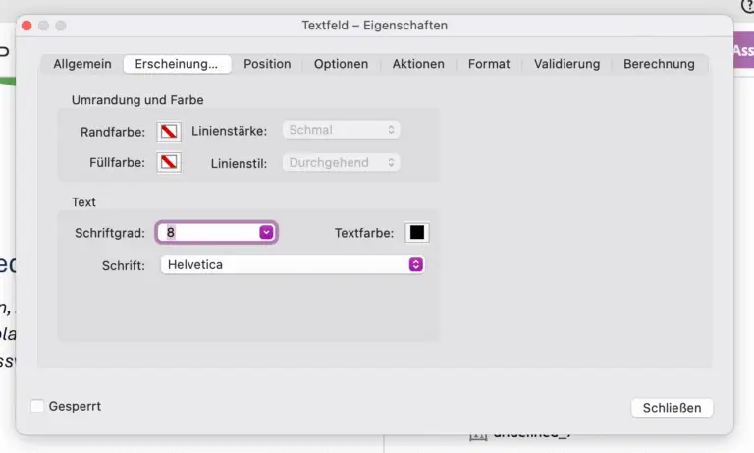Open the Validierung tab
This screenshot has width=754, height=453.
[566, 64]
